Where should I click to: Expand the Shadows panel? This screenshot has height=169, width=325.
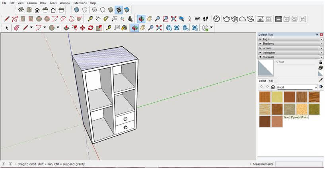pos(290,44)
